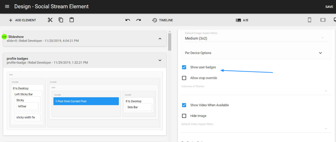Click the Add Element button
Viewport: 336px width, 142px height.
point(22,20)
